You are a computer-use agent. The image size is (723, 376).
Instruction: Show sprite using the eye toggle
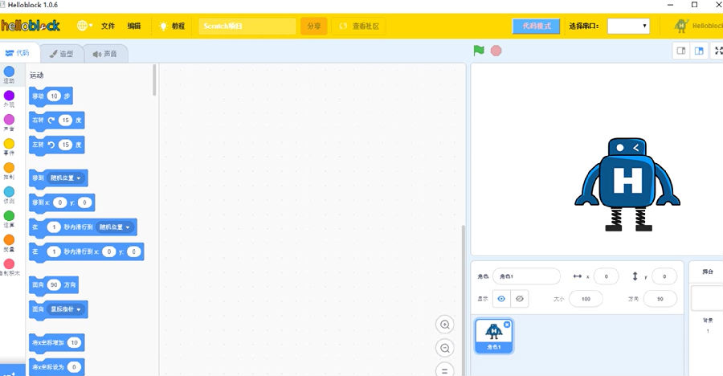coord(501,299)
